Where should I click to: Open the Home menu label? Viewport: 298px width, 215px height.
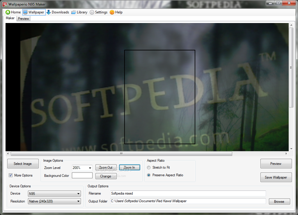pyautogui.click(x=16, y=12)
